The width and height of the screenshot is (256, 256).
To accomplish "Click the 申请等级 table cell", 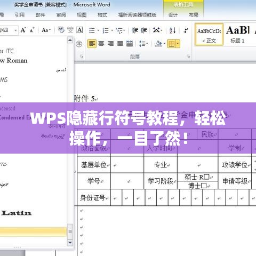I will click(235, 181).
